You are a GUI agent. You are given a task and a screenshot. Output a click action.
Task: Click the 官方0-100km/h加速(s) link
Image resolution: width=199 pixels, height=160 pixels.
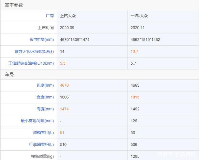tap(34, 52)
